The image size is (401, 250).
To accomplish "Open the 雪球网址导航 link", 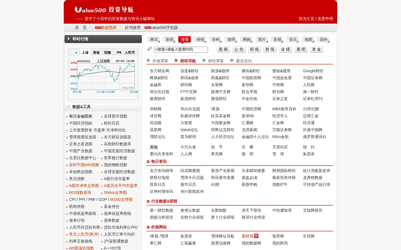I will click(x=222, y=236).
